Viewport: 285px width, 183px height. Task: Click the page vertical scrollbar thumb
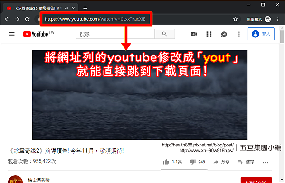(282, 37)
